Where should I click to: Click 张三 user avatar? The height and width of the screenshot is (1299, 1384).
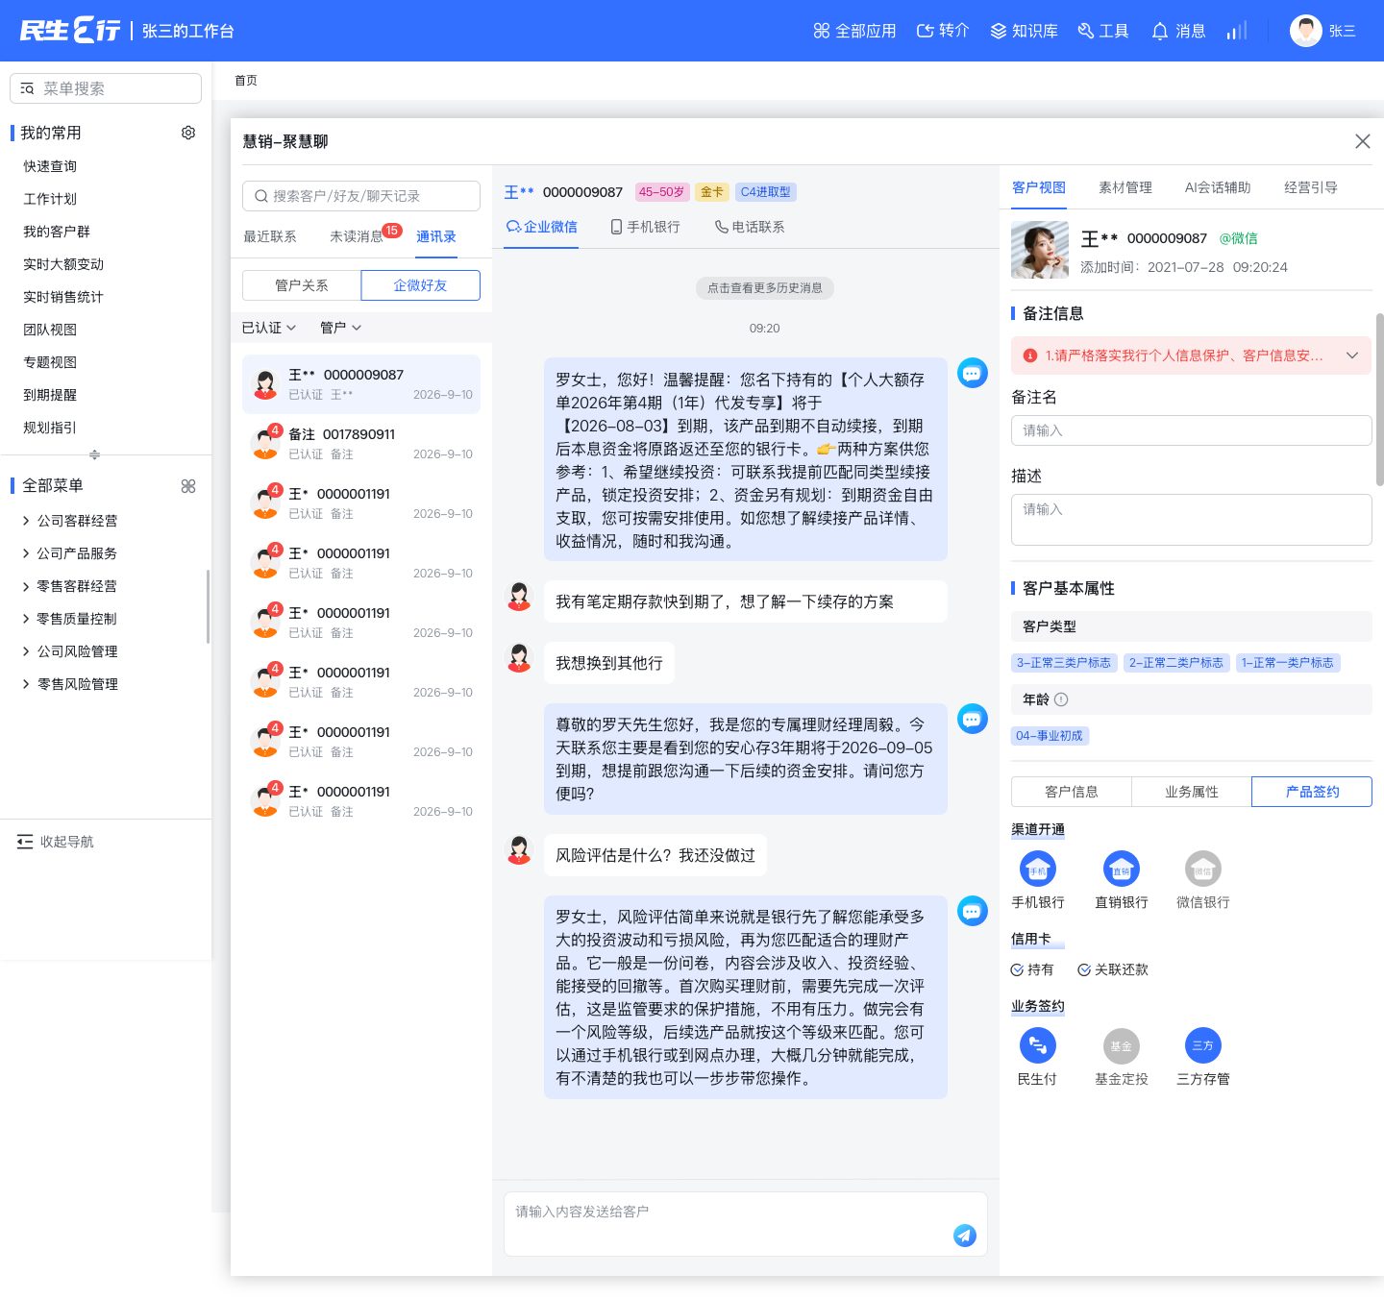tap(1306, 31)
